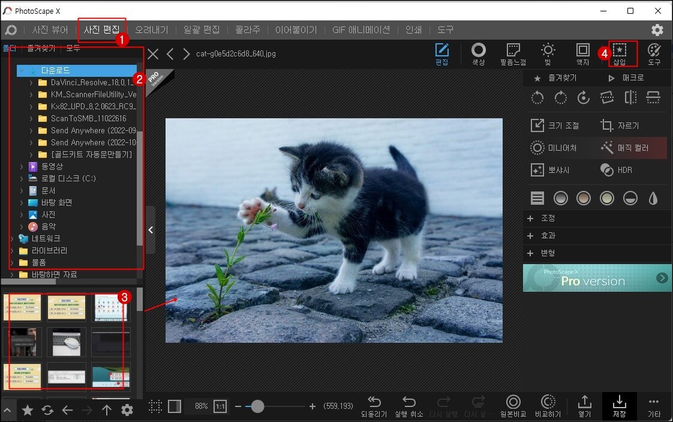Apply the 매직 컬러 effect
The image size is (673, 422).
(x=625, y=148)
